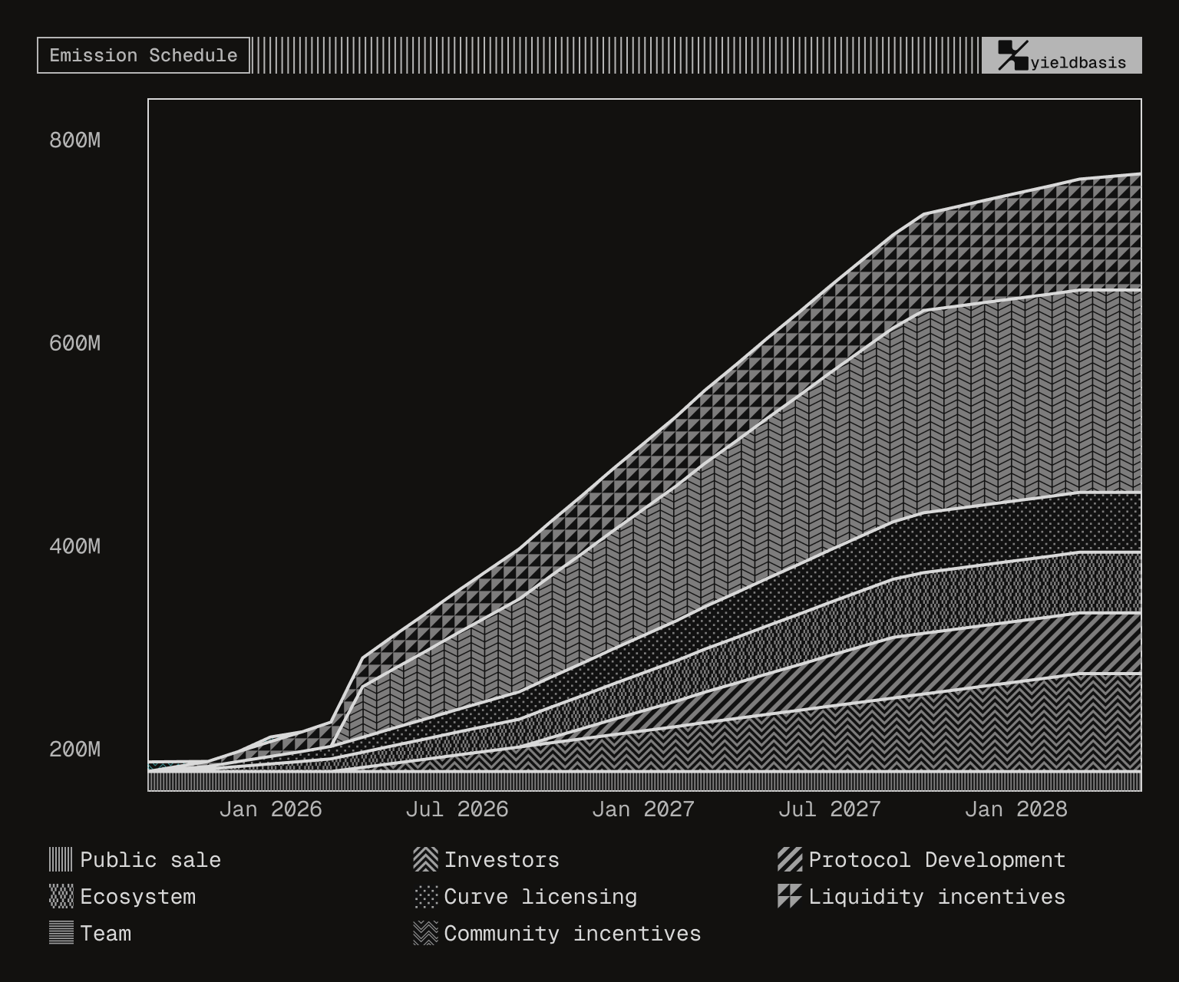This screenshot has height=982, width=1179.
Task: Click the 400M y-axis label
Action: (x=74, y=546)
